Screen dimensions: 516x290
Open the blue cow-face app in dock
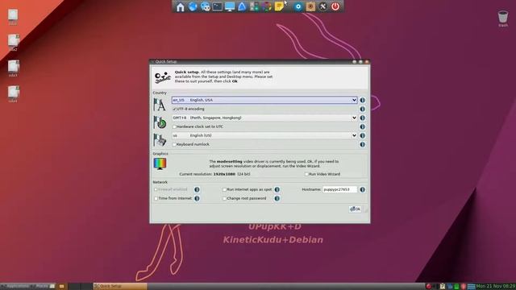click(205, 6)
